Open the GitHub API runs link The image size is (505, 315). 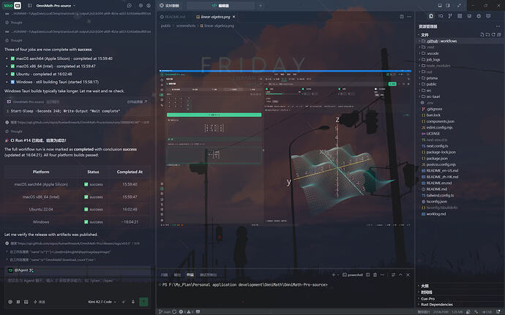(78, 123)
